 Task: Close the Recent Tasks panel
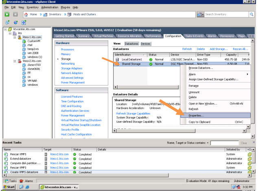tap(254, 142)
